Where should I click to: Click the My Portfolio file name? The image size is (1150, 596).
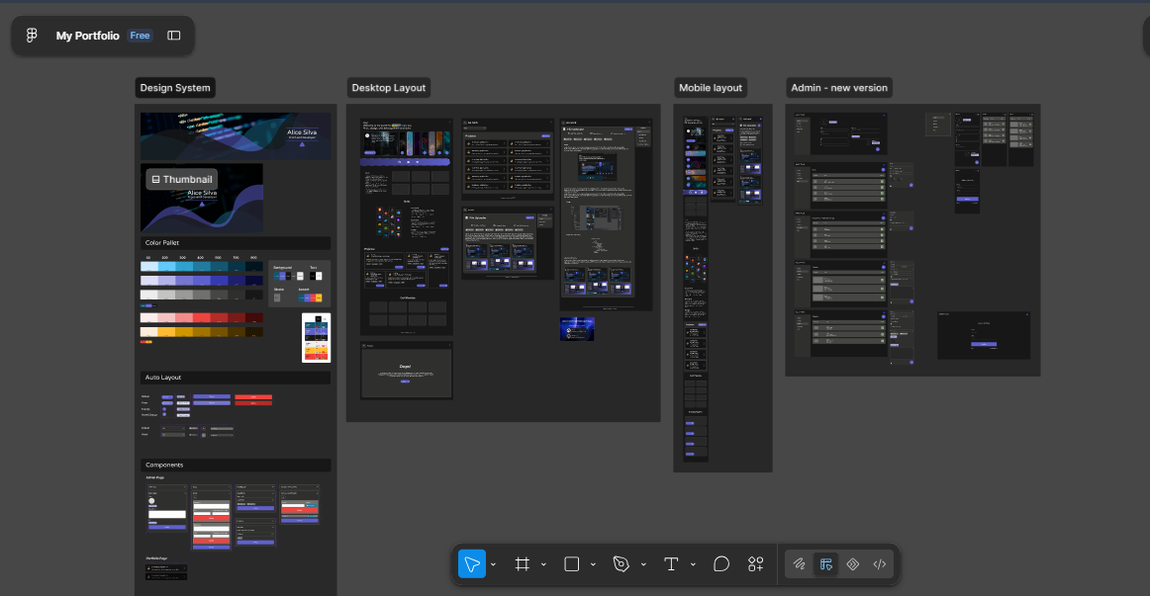pos(87,36)
